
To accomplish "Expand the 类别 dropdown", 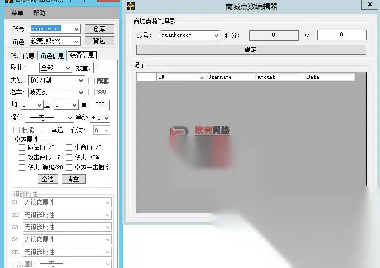I will tap(81, 80).
